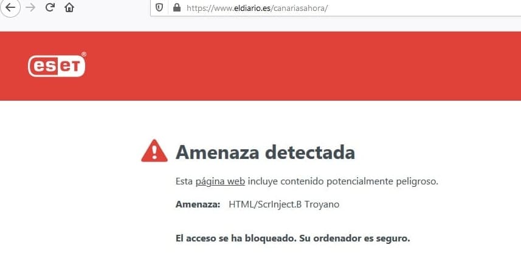This screenshot has width=521, height=253.
Task: Open the "página web" link
Action: tap(220, 181)
